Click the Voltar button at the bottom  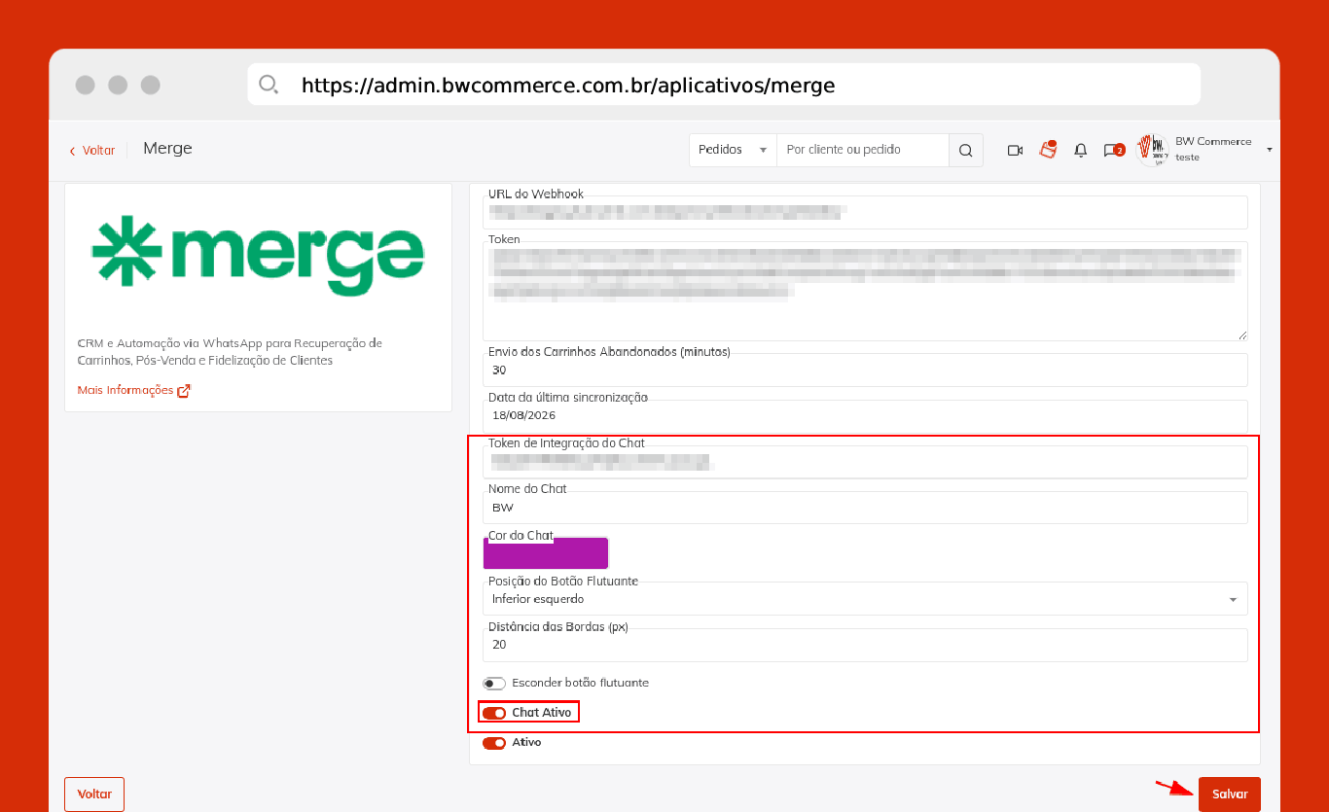(x=94, y=794)
